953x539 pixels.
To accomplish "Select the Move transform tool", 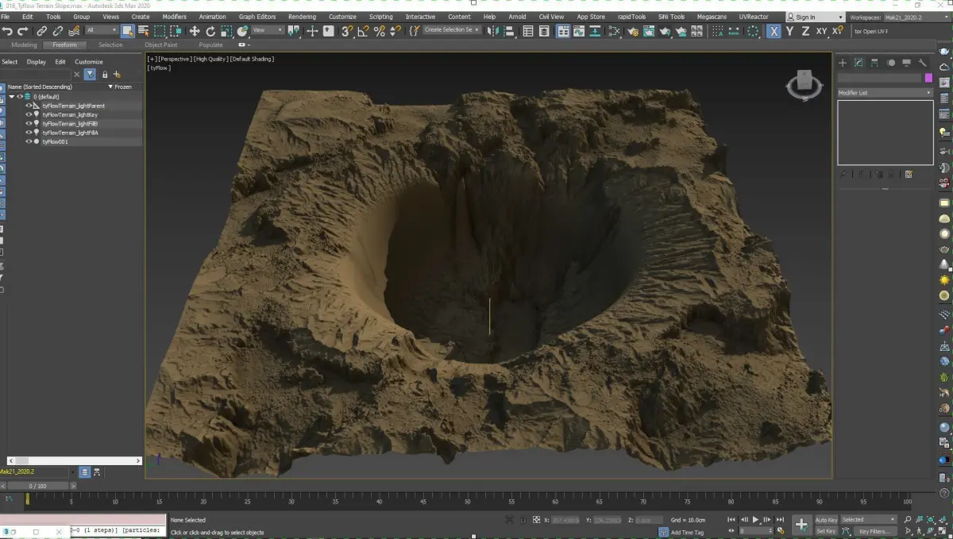I will (x=194, y=31).
